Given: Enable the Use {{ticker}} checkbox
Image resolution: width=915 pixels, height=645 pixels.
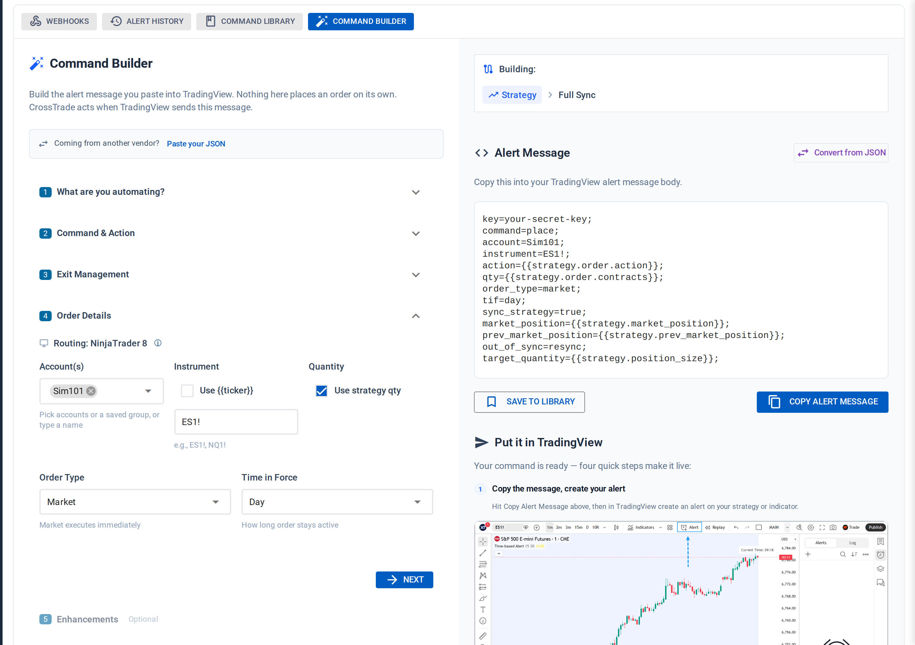Looking at the screenshot, I should [187, 391].
